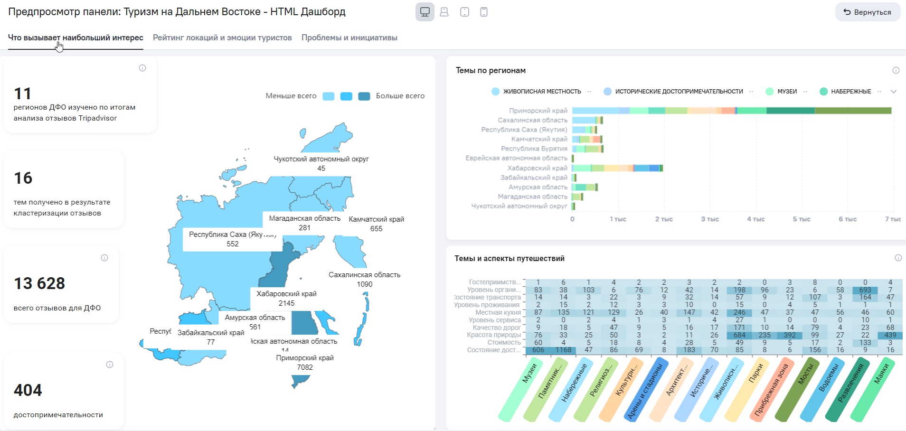Viewport: 906px width, 431px height.
Task: Switch to tablet preview mode icon
Action: click(465, 12)
